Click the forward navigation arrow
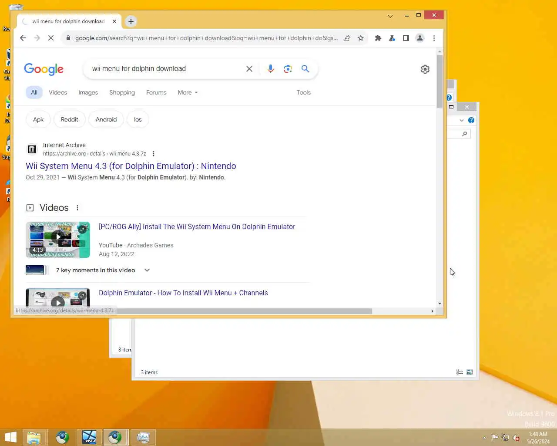 coord(37,38)
